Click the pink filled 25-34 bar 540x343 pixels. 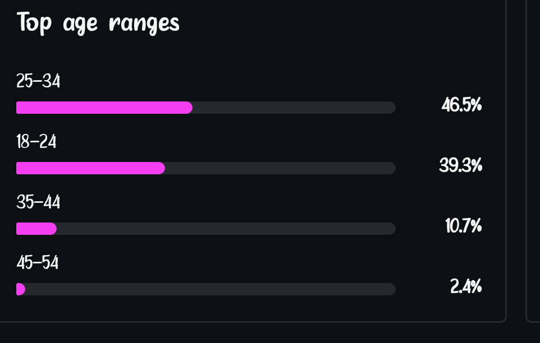(104, 108)
